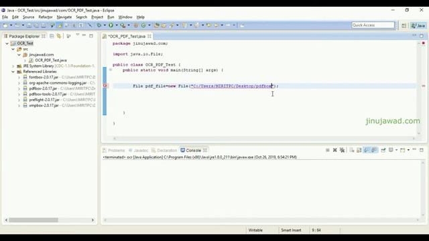Click the New file toolbar icon
The height and width of the screenshot is (241, 429).
(x=5, y=25)
